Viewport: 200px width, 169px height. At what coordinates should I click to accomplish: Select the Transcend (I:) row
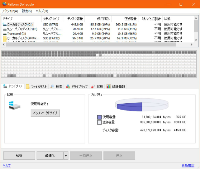click(x=98, y=34)
